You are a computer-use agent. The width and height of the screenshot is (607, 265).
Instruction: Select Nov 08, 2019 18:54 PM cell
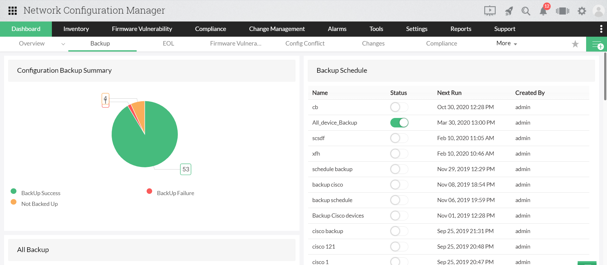(x=466, y=185)
